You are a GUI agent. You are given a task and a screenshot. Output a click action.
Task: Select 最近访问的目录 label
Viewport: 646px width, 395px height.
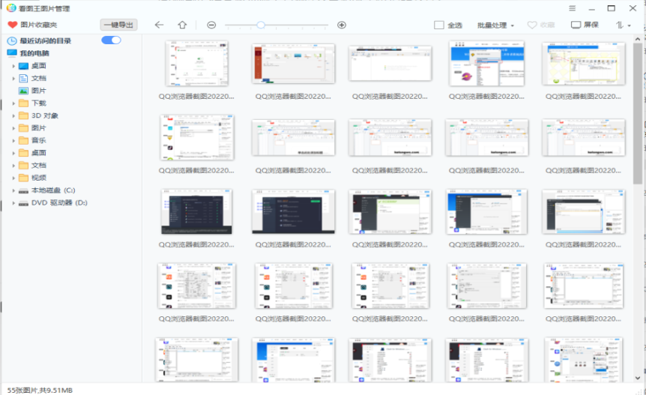tap(45, 40)
